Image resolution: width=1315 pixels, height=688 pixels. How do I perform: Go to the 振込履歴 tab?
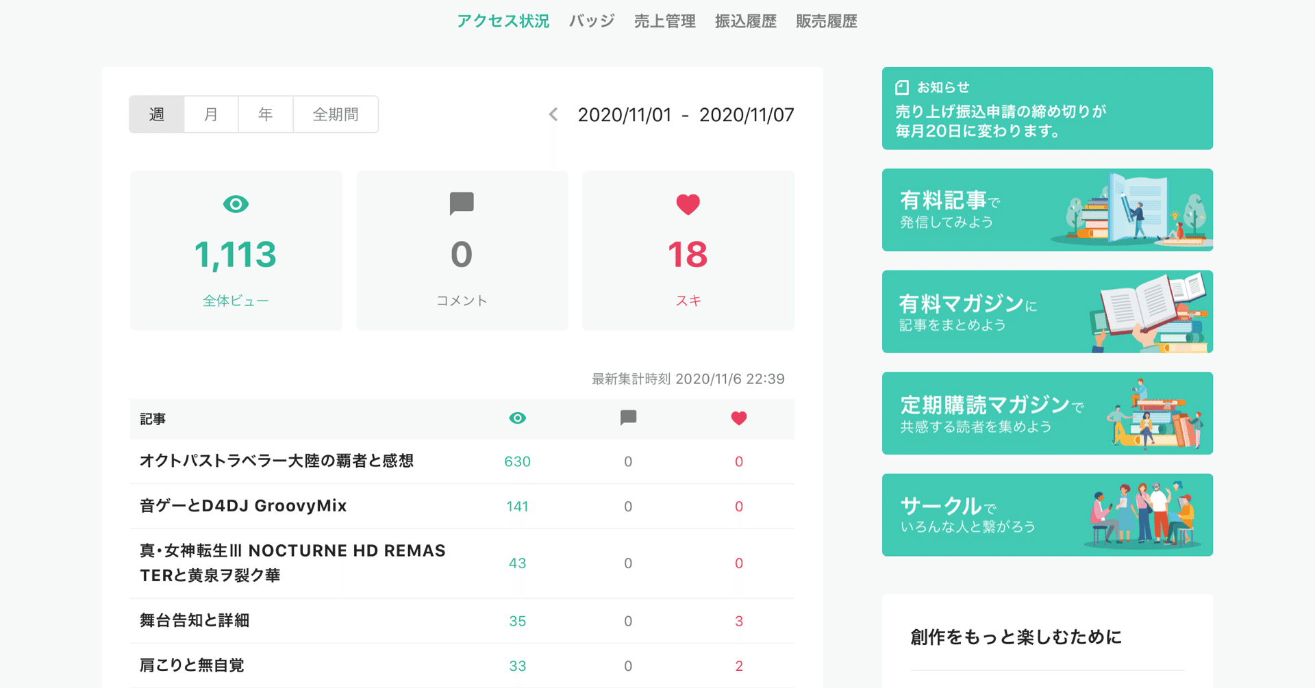click(x=745, y=21)
